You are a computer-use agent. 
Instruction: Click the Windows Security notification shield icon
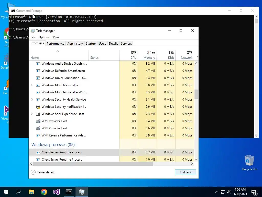[38, 107]
